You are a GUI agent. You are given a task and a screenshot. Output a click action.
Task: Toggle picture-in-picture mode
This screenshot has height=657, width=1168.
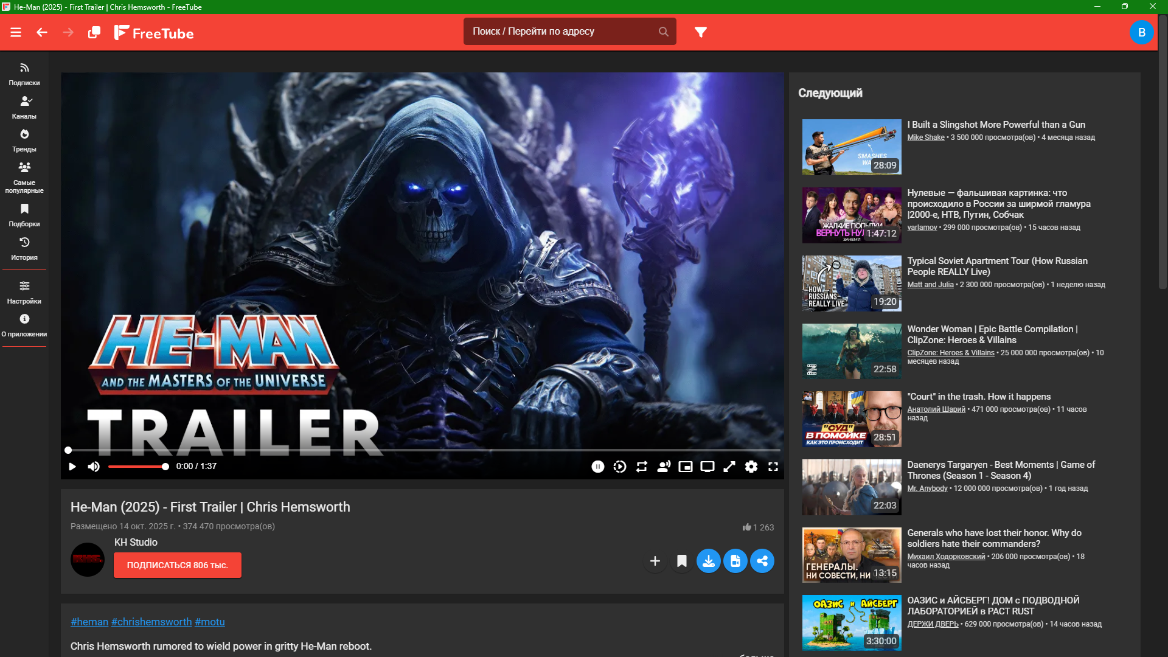686,467
